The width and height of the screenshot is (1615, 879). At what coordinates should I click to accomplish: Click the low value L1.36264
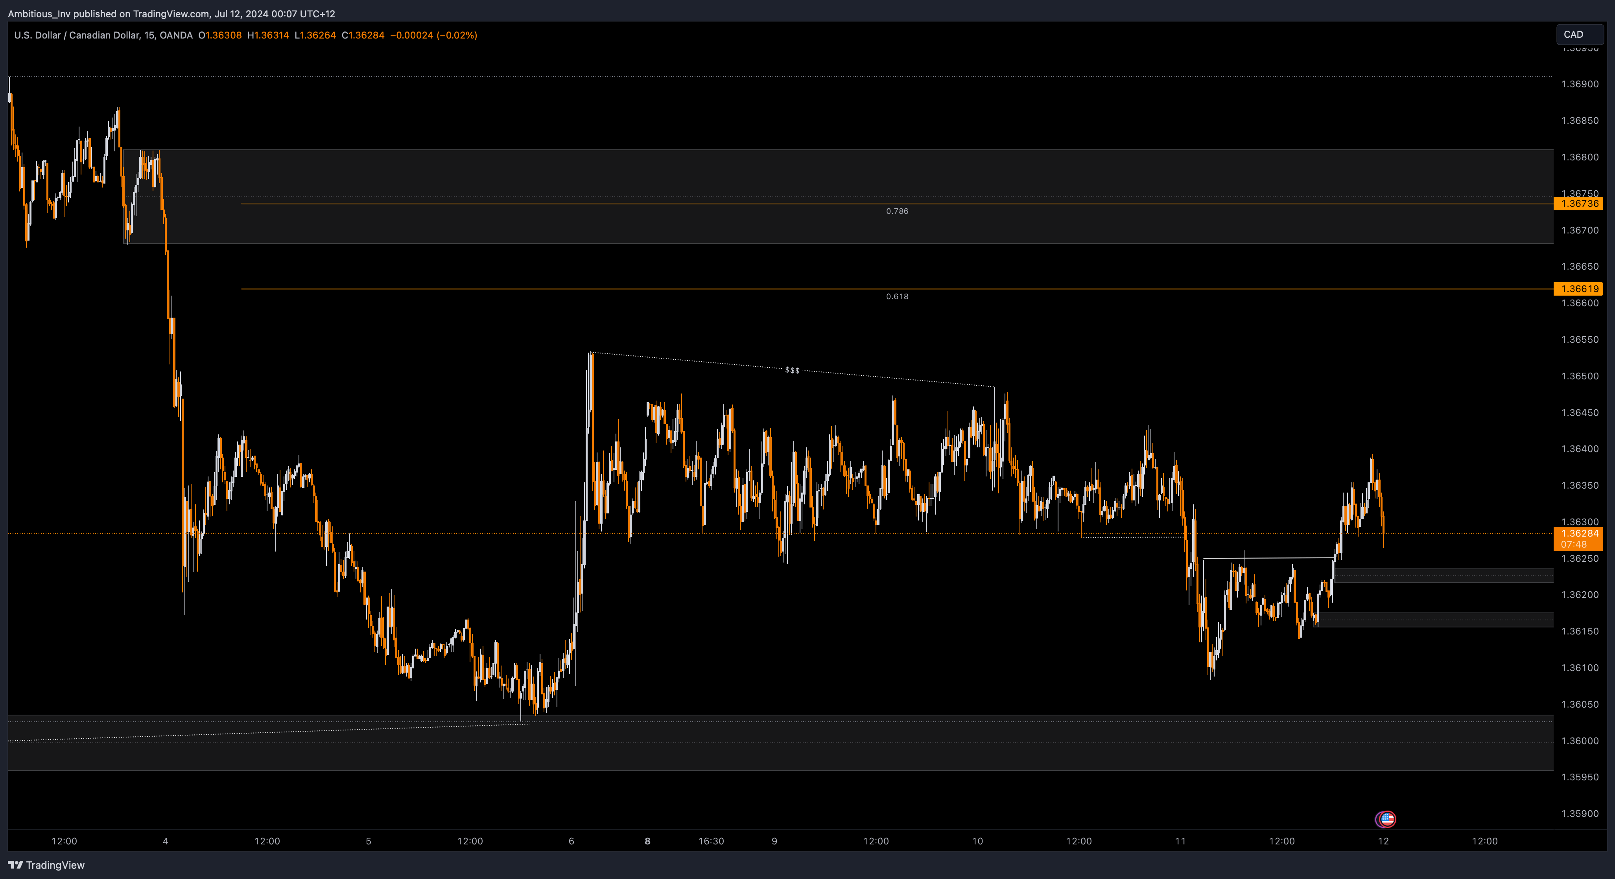click(315, 35)
